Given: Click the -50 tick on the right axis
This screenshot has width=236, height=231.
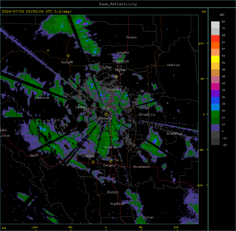Looking at the screenshot, I should (201, 150).
